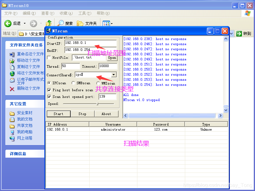Open the Search magnifier in Explorer toolbar
This screenshot has height=191, width=255.
(x=61, y=23)
